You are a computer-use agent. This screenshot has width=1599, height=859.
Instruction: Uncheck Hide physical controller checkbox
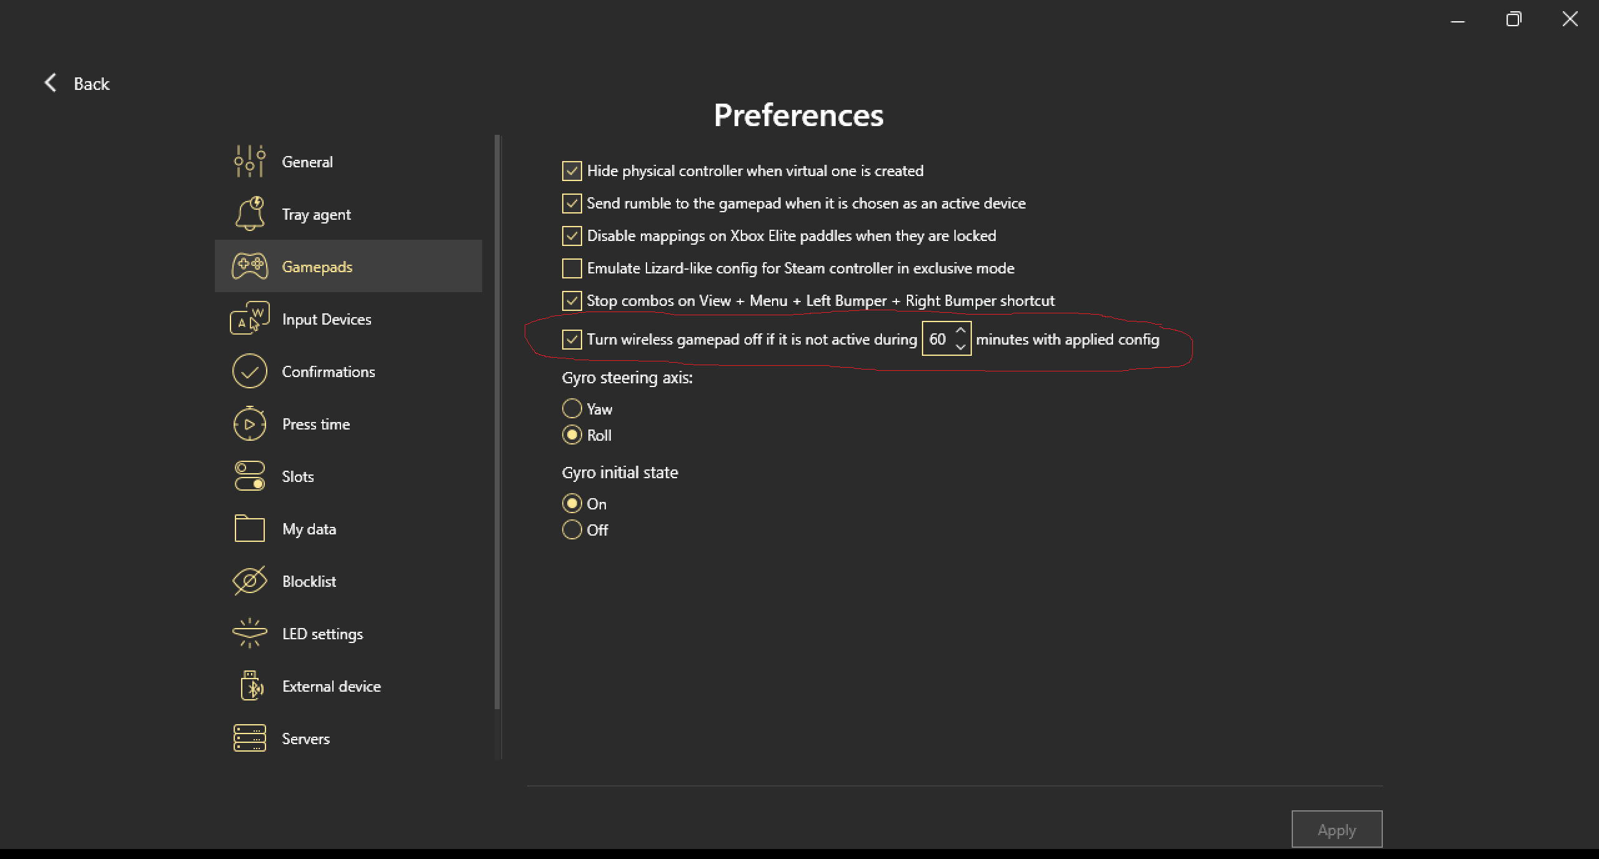pos(572,171)
